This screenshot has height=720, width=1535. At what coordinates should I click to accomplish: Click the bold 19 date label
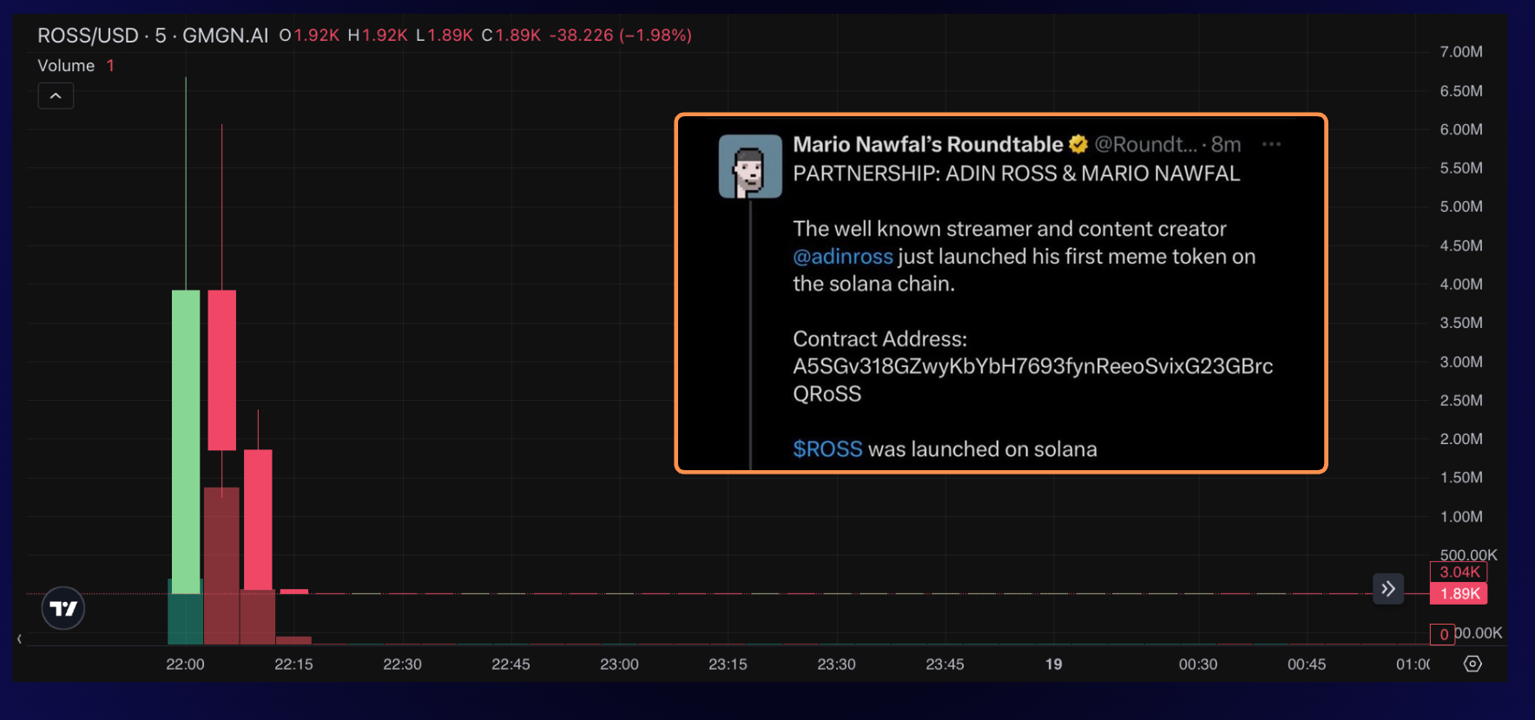pyautogui.click(x=1053, y=664)
